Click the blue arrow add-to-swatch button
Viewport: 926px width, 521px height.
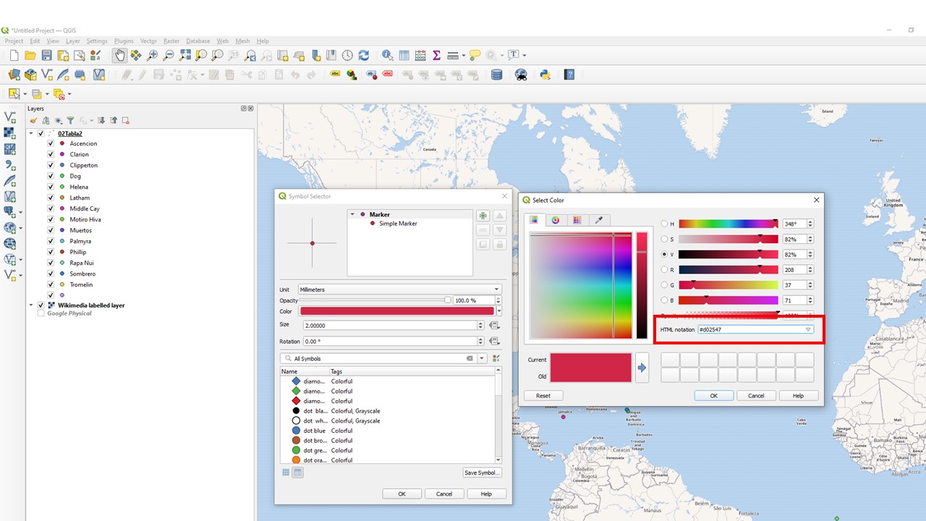[x=642, y=368]
